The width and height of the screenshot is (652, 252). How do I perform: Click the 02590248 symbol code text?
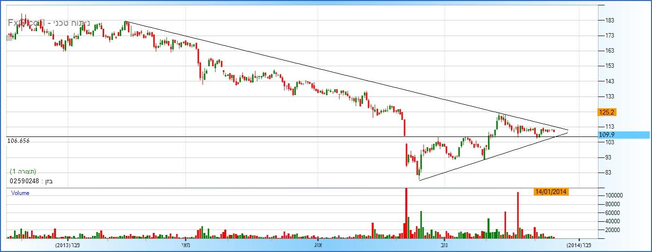[24, 181]
